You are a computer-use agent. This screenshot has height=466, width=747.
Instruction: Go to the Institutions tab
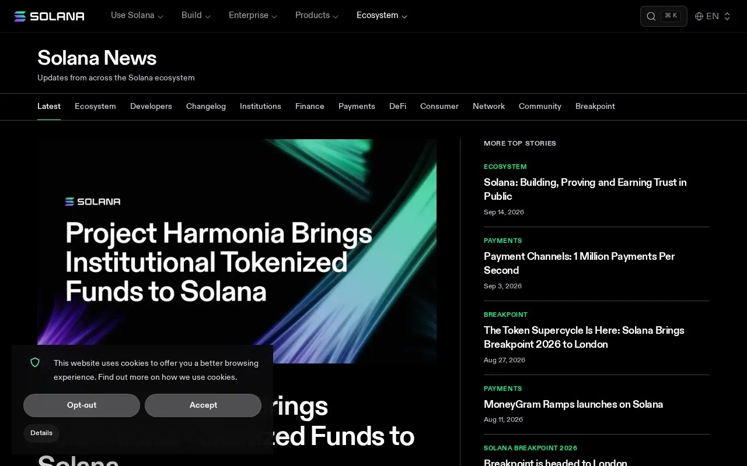pyautogui.click(x=260, y=107)
